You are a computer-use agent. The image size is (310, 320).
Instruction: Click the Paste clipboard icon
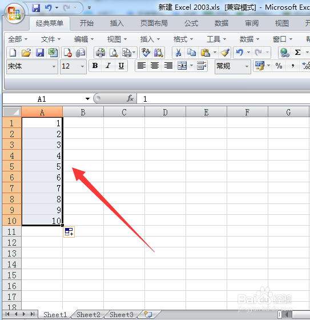coord(206,53)
